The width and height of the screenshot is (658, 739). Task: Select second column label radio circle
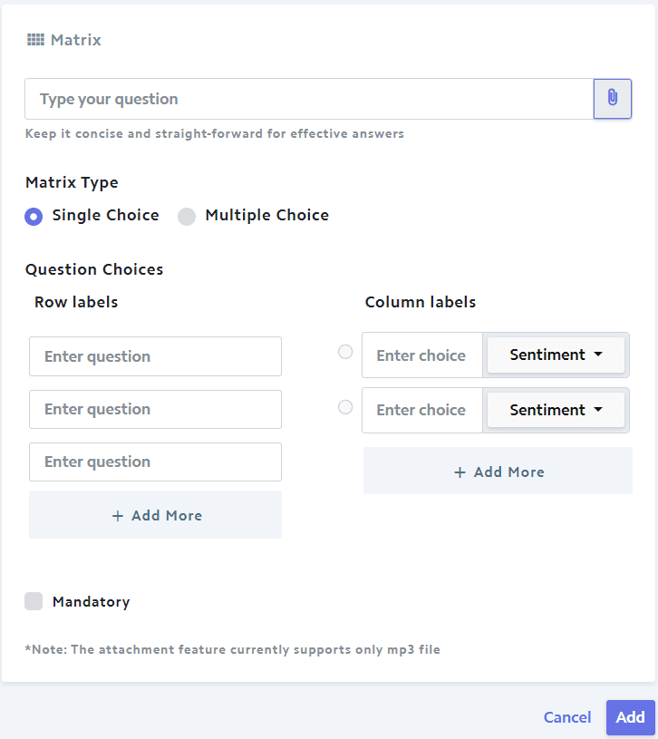click(345, 407)
